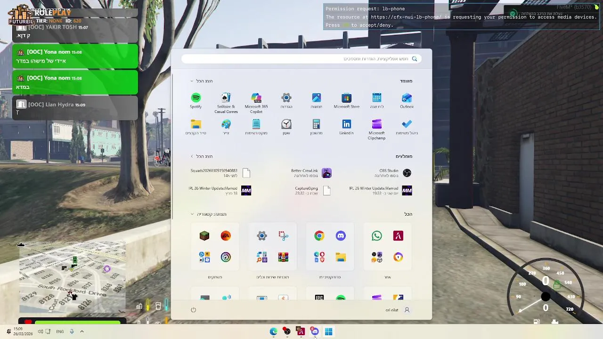Open WhatsApp in the other category
Viewport: 603px width, 339px height.
pos(377,236)
